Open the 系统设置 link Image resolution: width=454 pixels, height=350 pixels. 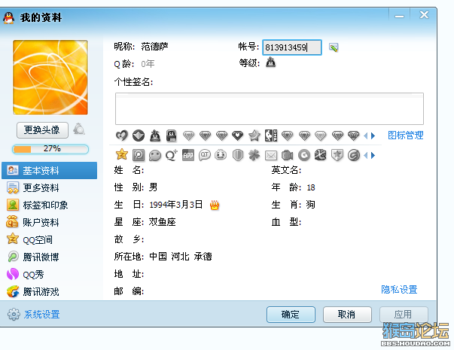click(41, 315)
